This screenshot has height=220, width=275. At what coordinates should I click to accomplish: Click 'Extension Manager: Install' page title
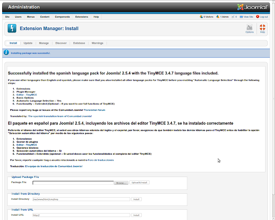point(49,28)
